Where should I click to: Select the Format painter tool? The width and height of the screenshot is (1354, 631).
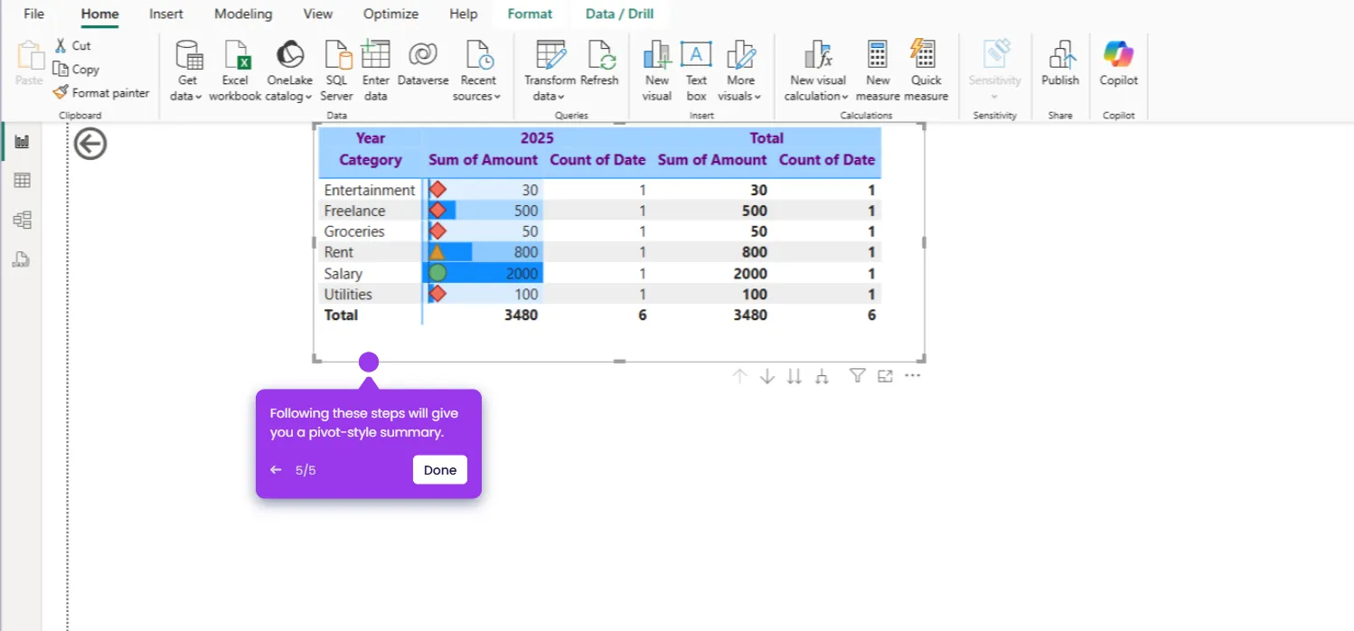(101, 92)
